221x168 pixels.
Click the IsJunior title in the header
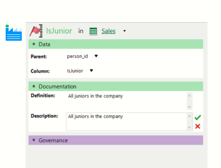click(x=59, y=31)
